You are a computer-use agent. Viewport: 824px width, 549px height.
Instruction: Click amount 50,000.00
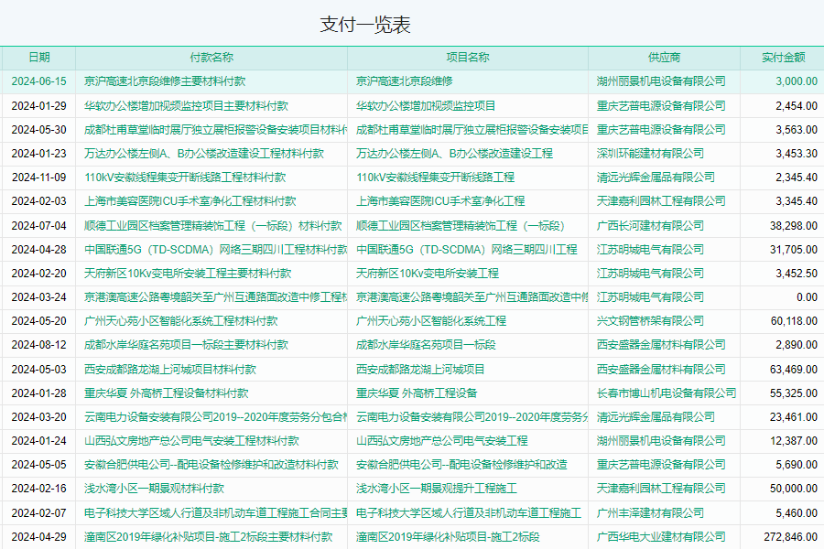(794, 488)
